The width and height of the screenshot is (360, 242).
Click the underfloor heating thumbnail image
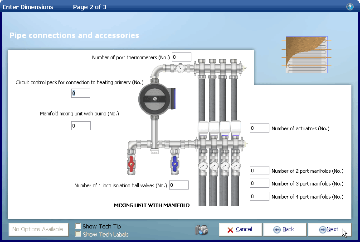pos(306,54)
